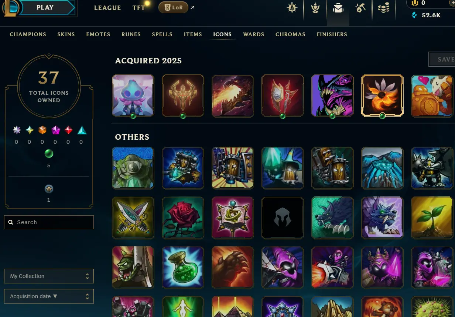Select the orange flower summoner icon
Viewport: 455px width, 317px height.
pos(382,95)
